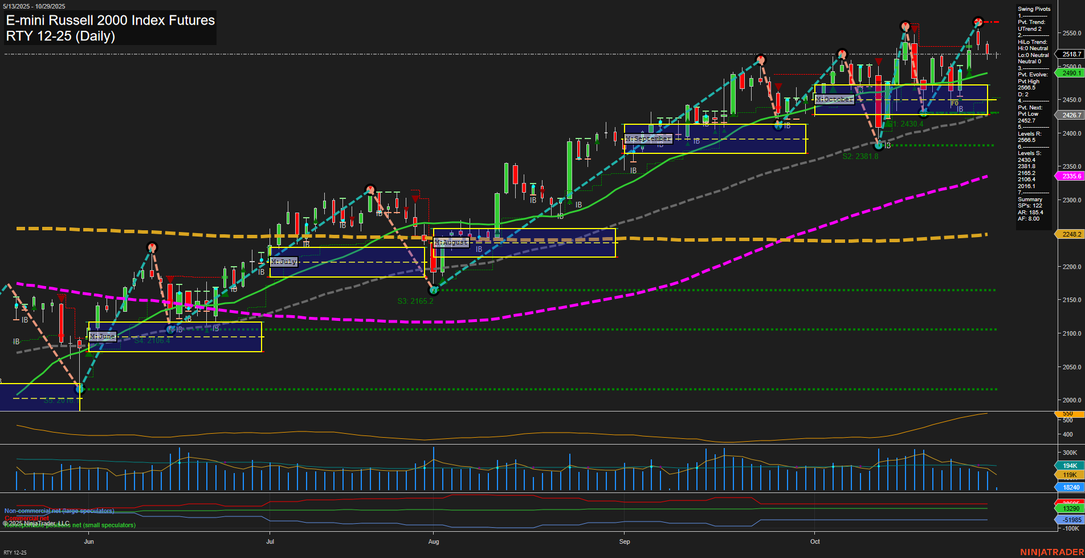The image size is (1085, 558).
Task: Click the blue 18240 volume marker
Action: tap(1071, 486)
